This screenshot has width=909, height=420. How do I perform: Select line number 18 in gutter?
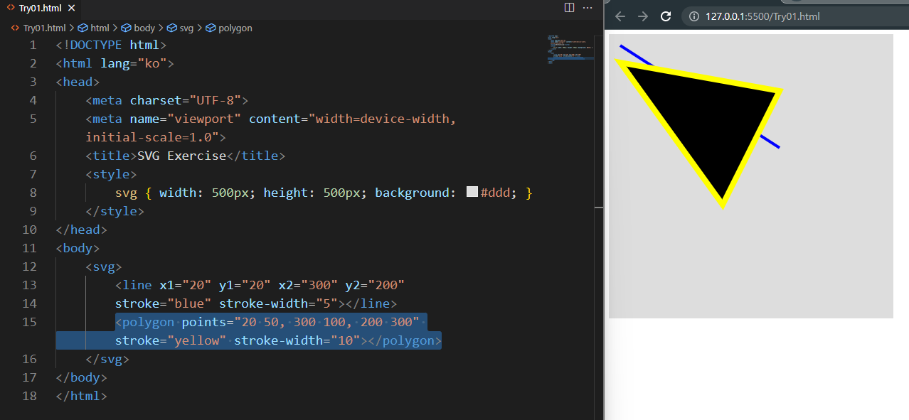point(29,396)
